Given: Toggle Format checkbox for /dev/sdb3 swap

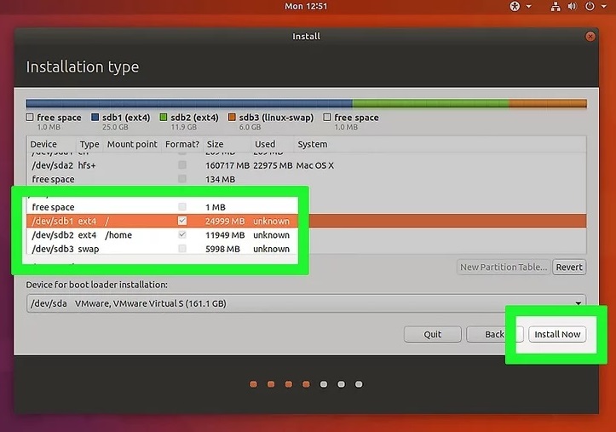Looking at the screenshot, I should [x=181, y=249].
